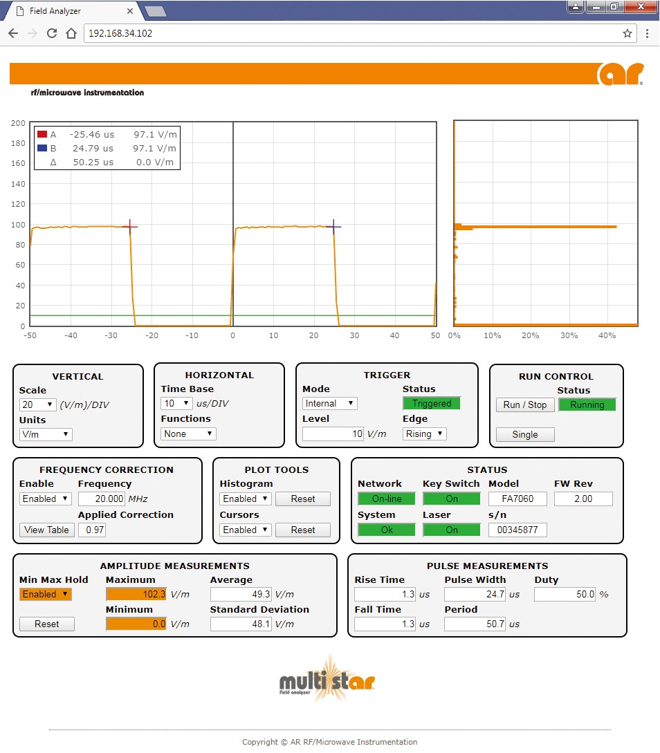The image size is (660, 753).
Task: Bookmark page with star icon
Action: point(627,33)
